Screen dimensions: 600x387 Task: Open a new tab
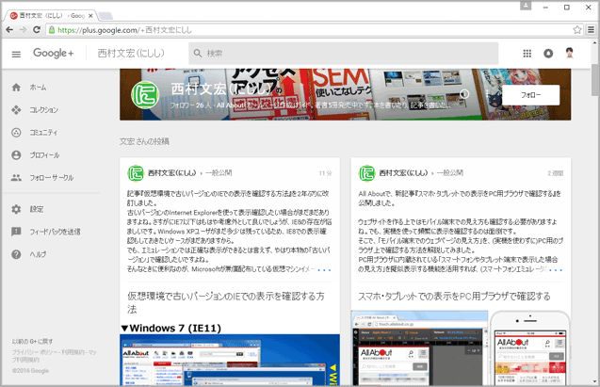coord(105,16)
